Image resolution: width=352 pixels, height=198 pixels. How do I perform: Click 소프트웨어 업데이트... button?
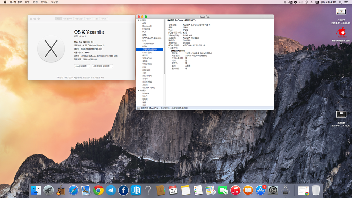click(103, 66)
